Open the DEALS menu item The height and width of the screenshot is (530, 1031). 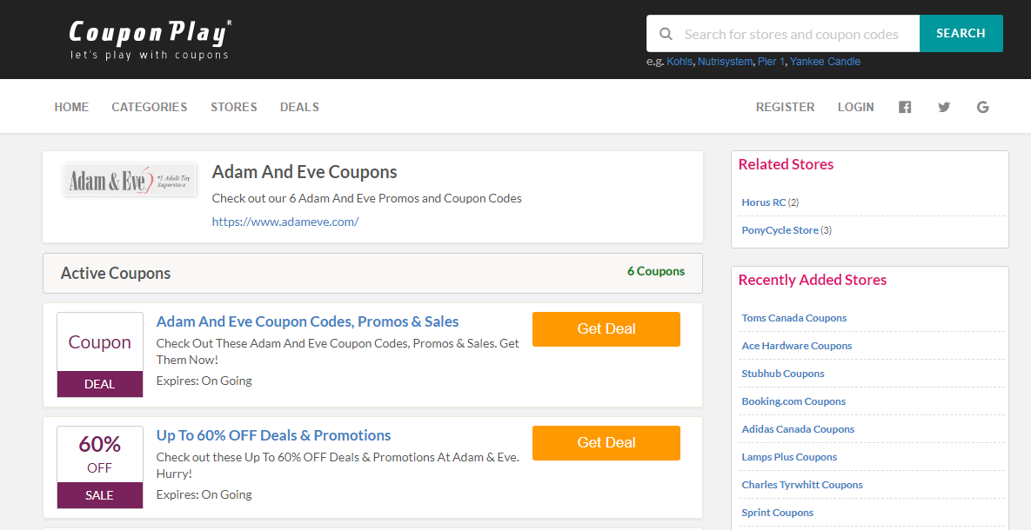(300, 107)
